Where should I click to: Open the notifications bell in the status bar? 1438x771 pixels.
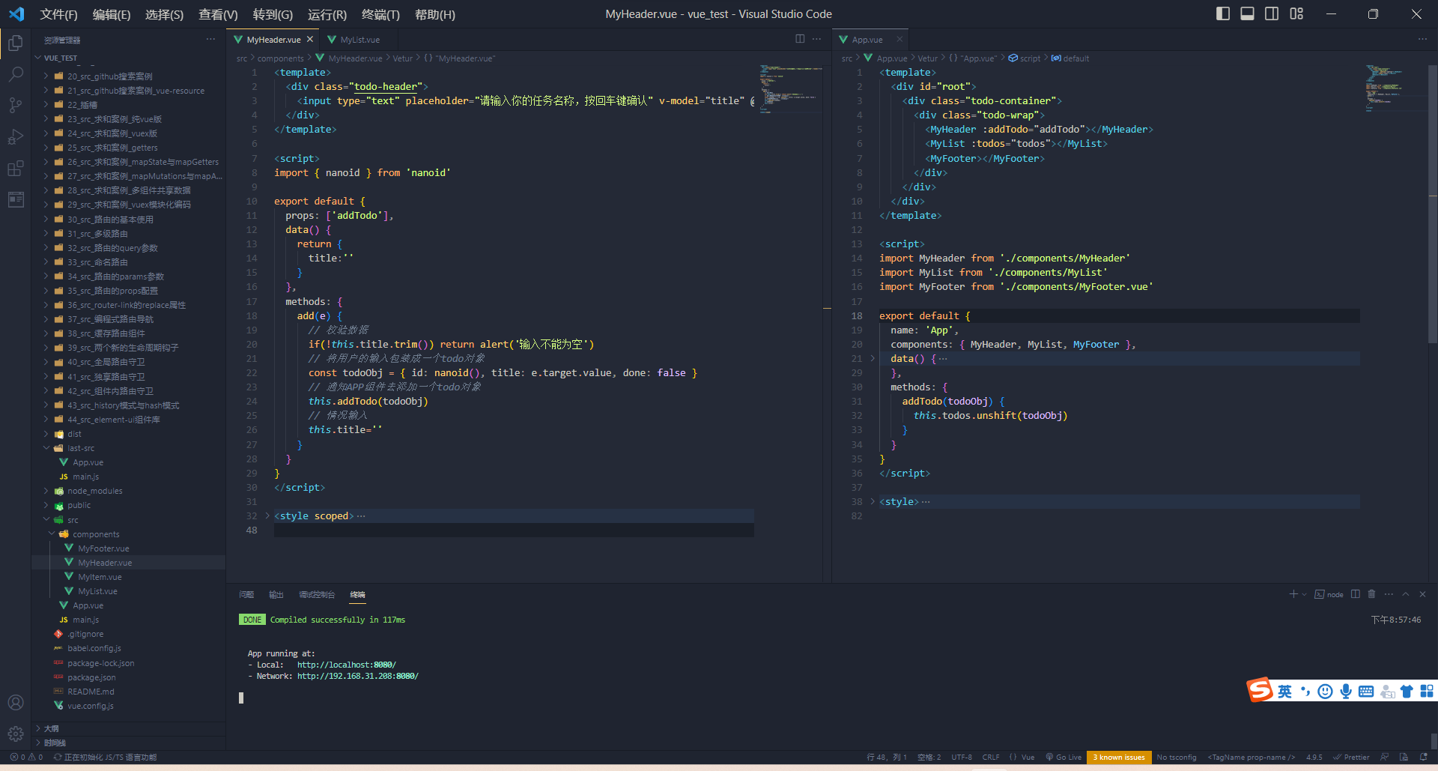[1424, 757]
